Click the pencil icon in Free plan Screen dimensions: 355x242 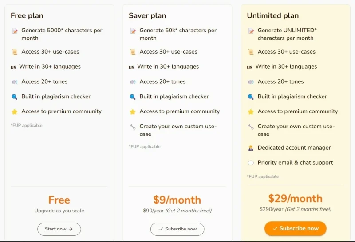click(15, 31)
